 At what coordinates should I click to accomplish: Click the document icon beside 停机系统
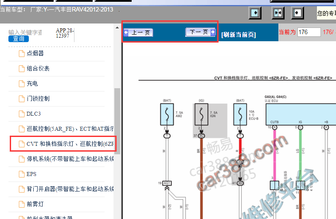click(x=22, y=159)
